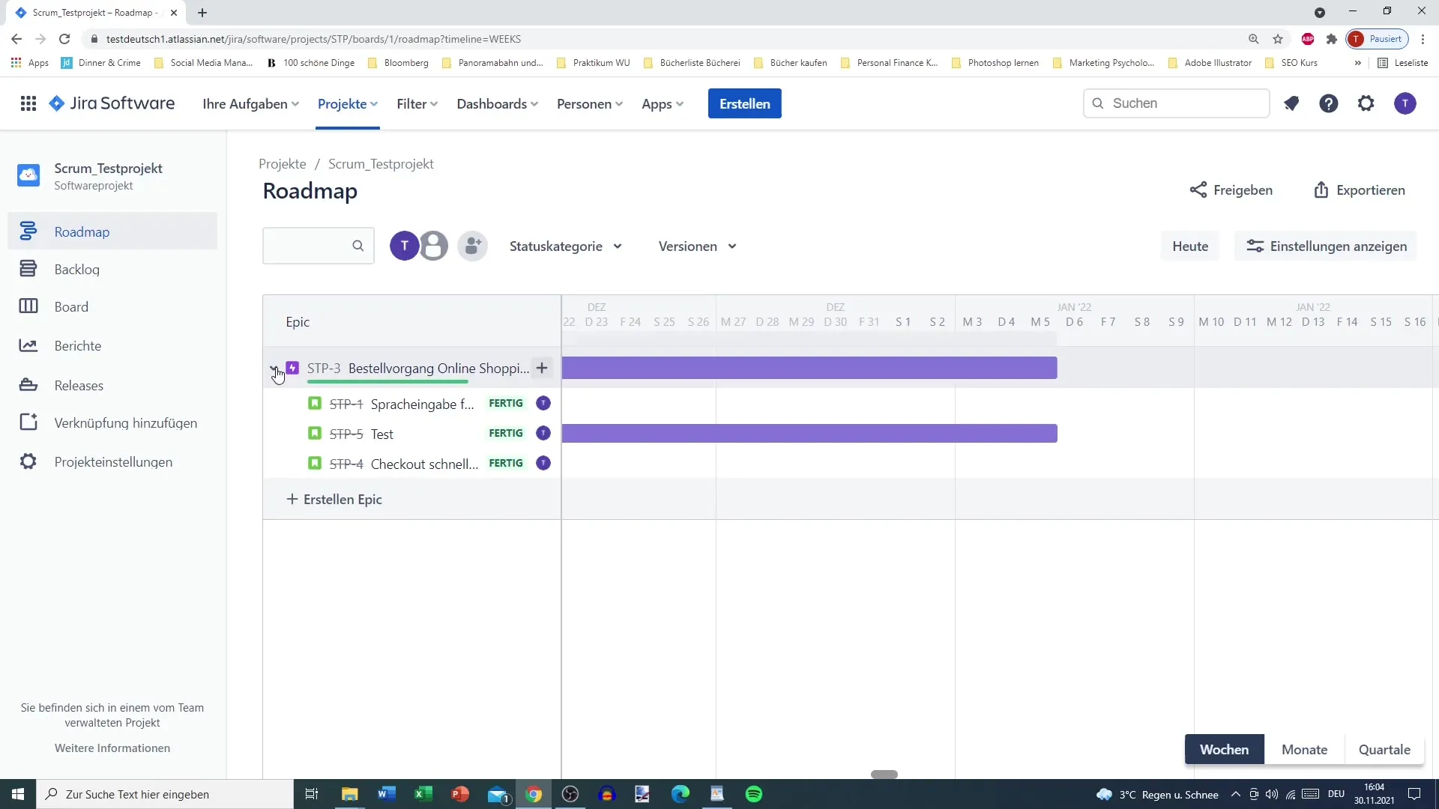Open the Filter dropdown menu
This screenshot has width=1439, height=809.
417,103
